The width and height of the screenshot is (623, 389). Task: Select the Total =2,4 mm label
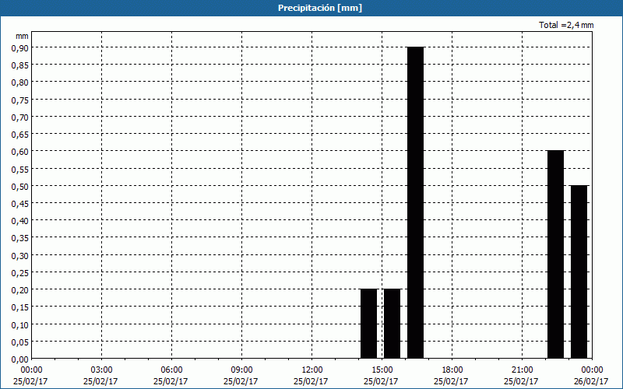pos(566,25)
